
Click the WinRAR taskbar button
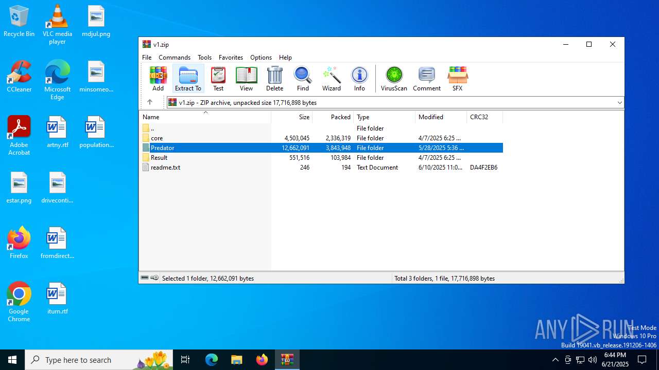(x=287, y=360)
